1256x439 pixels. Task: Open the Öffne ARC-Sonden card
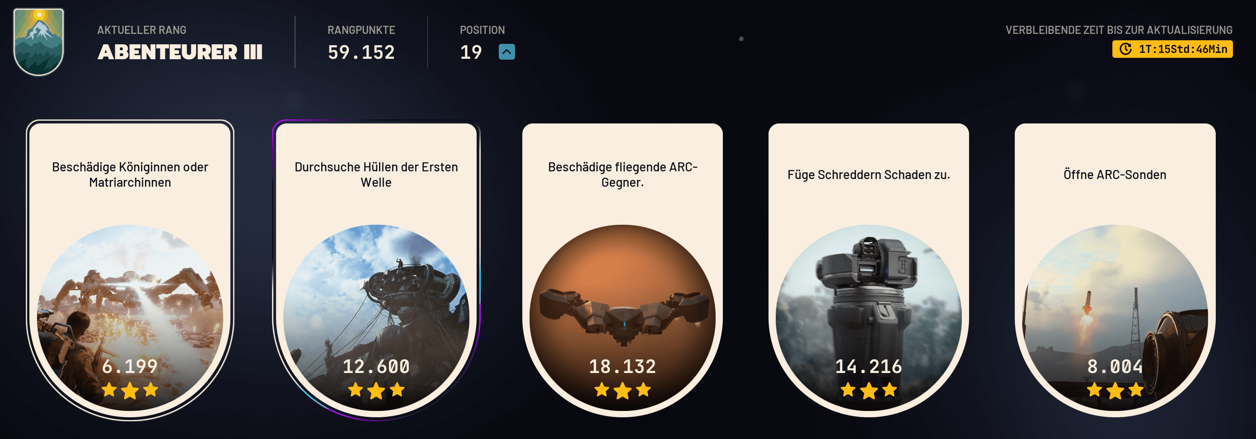pos(1115,270)
